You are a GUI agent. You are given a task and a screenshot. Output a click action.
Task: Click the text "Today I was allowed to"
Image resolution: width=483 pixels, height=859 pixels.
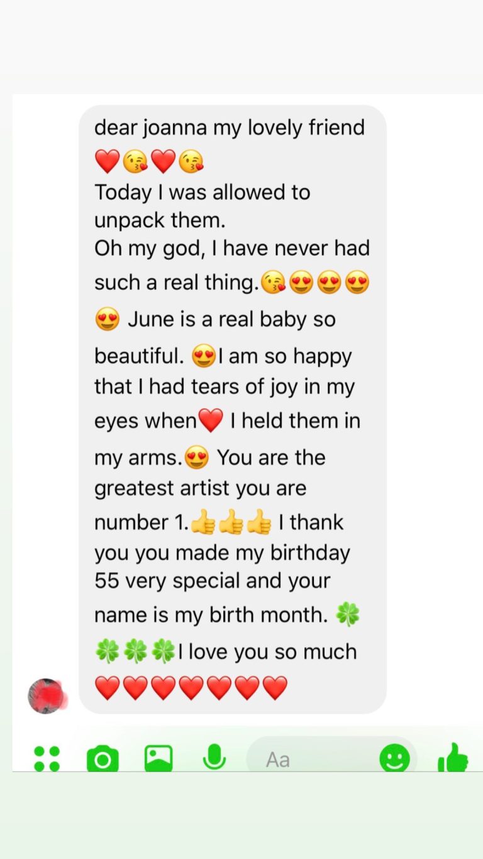(202, 192)
